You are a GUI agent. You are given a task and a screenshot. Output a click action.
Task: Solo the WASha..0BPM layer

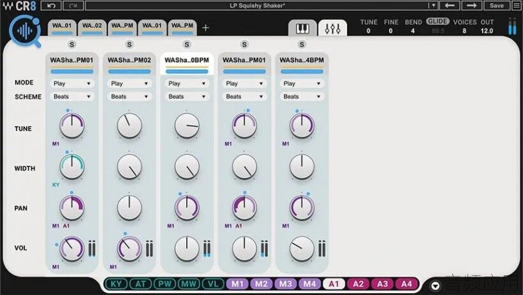coord(187,45)
